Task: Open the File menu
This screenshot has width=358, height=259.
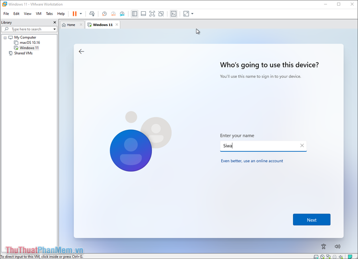Action: coord(6,14)
